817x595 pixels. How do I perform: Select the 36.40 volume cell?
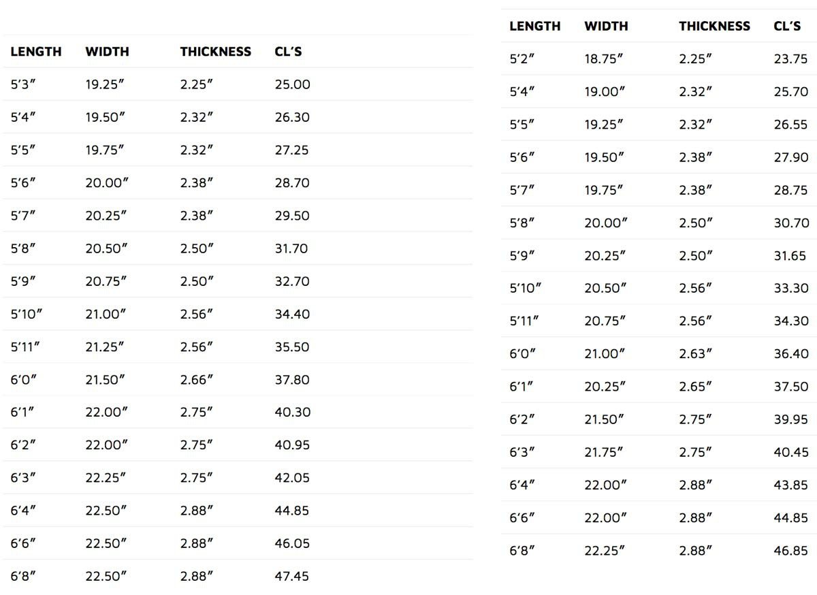790,354
